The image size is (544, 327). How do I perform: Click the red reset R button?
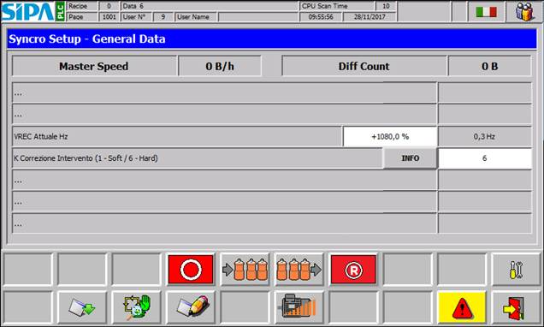(353, 270)
